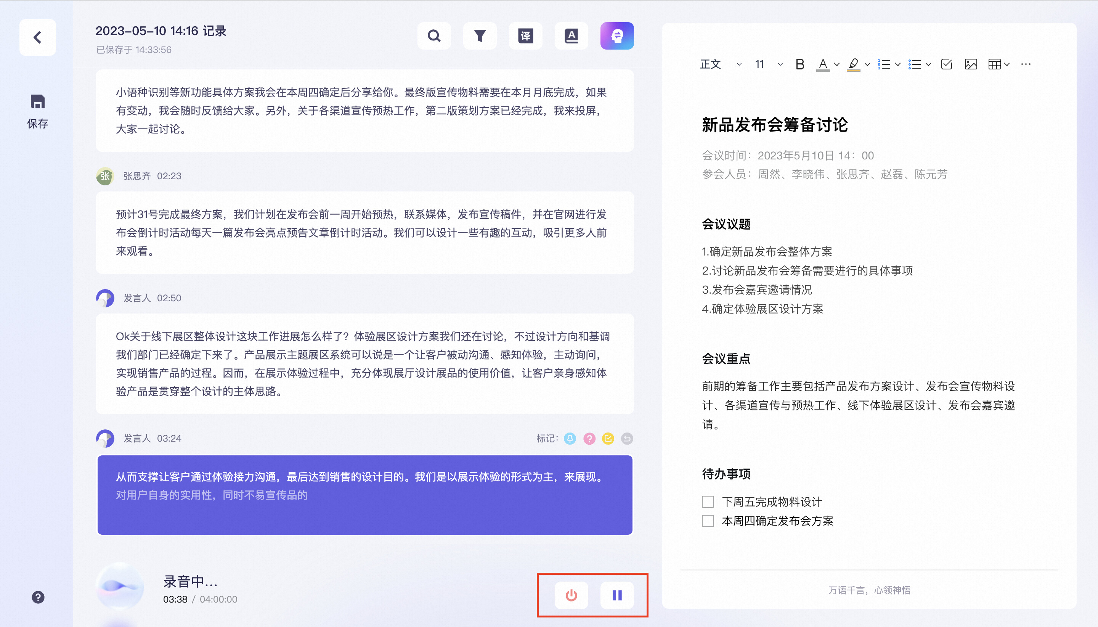
Task: Expand the numbered list style arrow
Action: [x=898, y=64]
